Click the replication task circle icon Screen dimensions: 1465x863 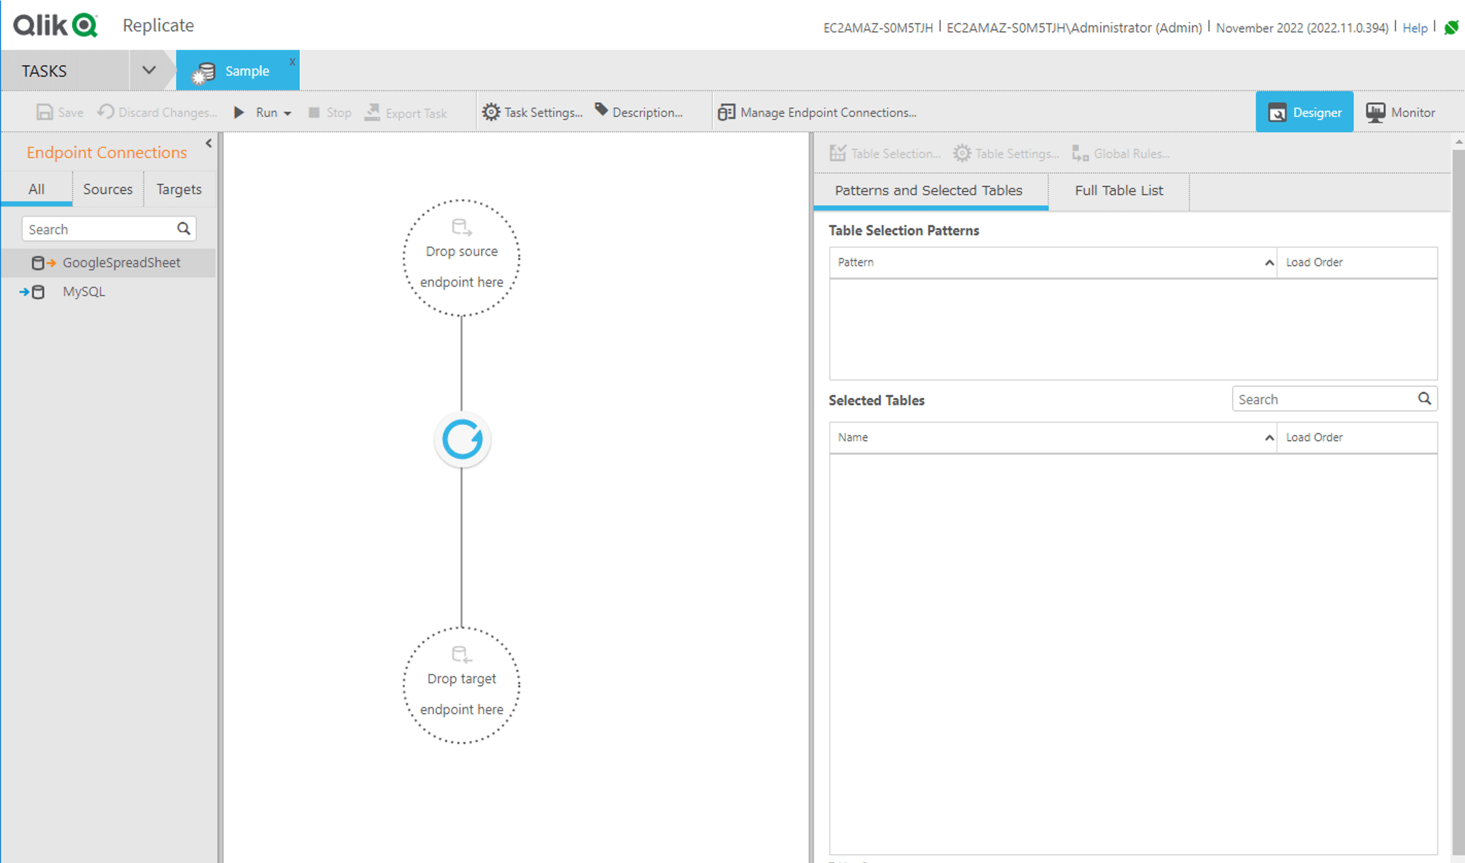point(462,440)
